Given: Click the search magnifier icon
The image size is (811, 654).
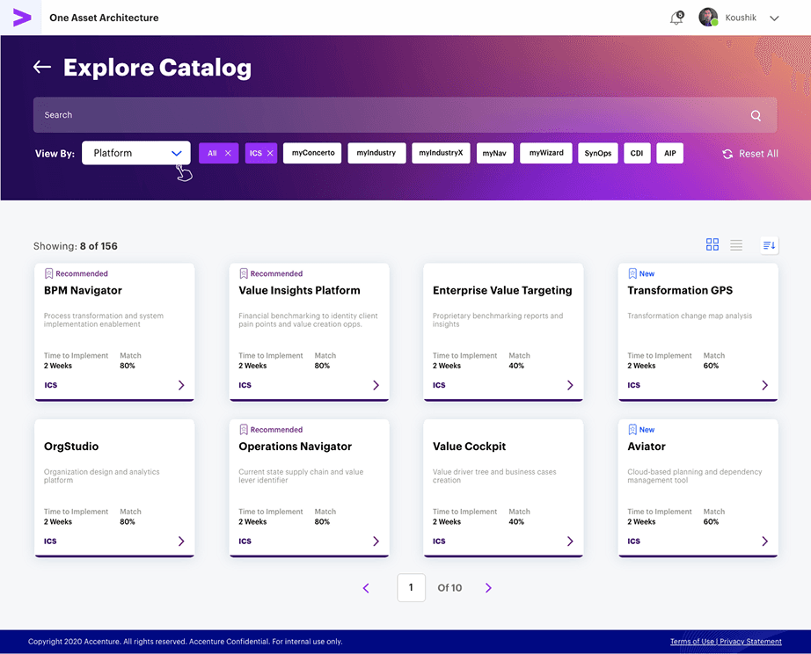Looking at the screenshot, I should 756,115.
